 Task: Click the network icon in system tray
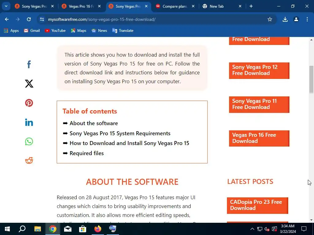(x=259, y=229)
